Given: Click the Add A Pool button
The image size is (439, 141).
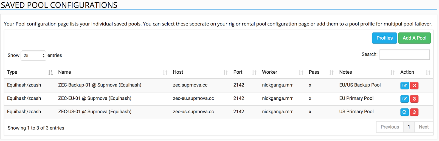Looking at the screenshot, I should 414,38.
